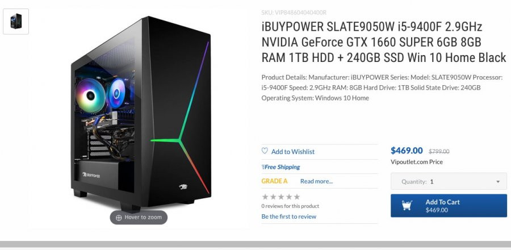Open the Quantity dropdown
The height and width of the screenshot is (250, 511).
449,182
